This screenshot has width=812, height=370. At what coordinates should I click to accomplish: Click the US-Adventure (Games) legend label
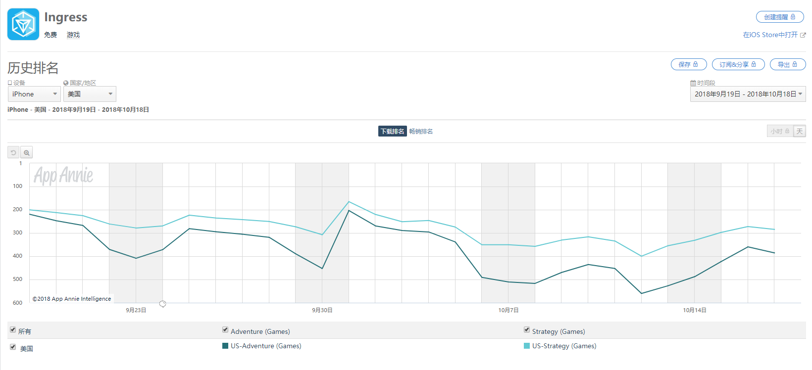point(266,346)
